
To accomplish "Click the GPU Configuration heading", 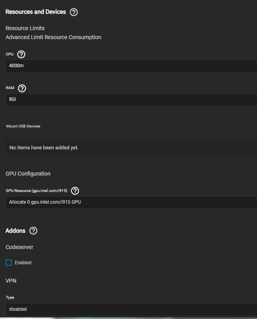I will (28, 174).
